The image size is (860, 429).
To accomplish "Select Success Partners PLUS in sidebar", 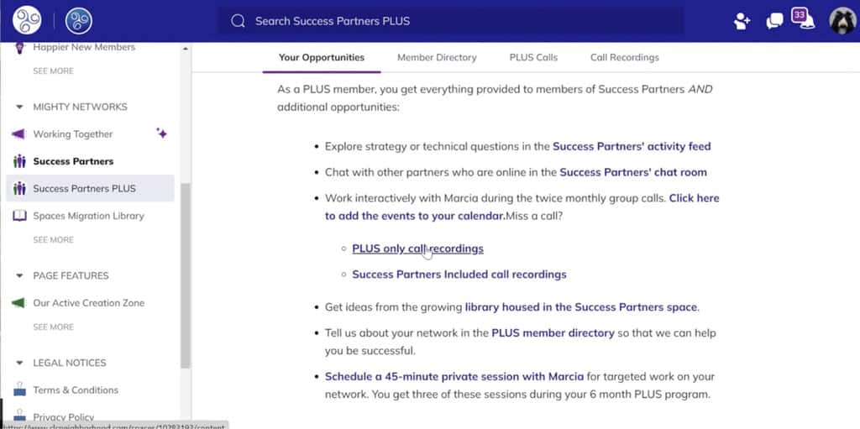I will (84, 189).
